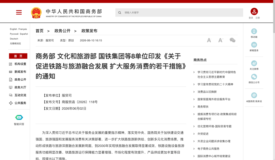Image resolution: width=275 pixels, height=160 pixels.
Task: Click the national emblem logo
Action: (x=36, y=13)
